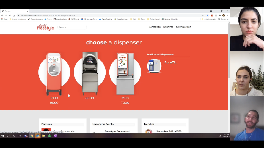Click the taskbar clock and date

[x=226, y=136]
